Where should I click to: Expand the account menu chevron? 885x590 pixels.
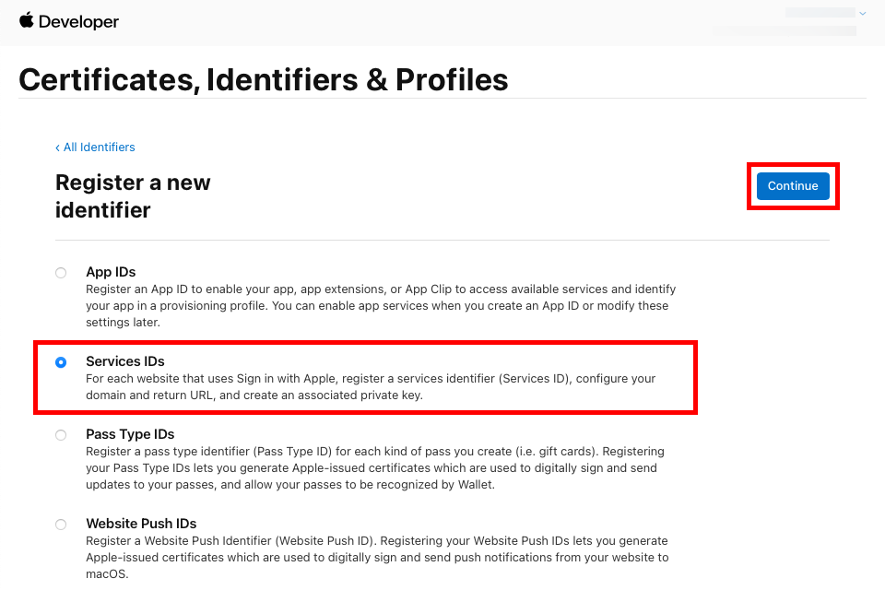click(x=862, y=13)
